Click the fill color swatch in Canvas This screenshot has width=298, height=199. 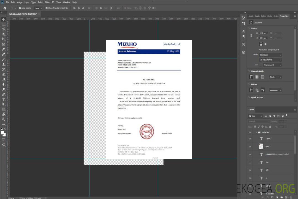260,65
